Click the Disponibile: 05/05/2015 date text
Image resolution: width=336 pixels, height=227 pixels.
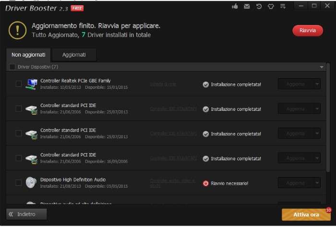click(x=106, y=186)
